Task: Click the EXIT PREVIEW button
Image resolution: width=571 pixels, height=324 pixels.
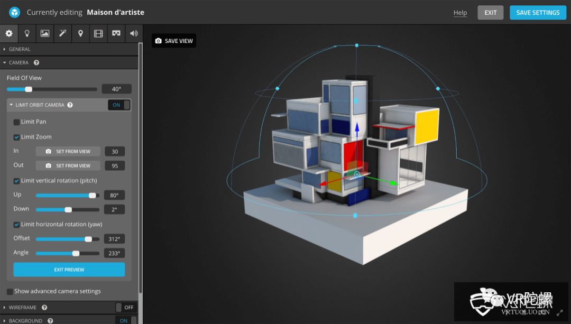Action: click(x=69, y=270)
